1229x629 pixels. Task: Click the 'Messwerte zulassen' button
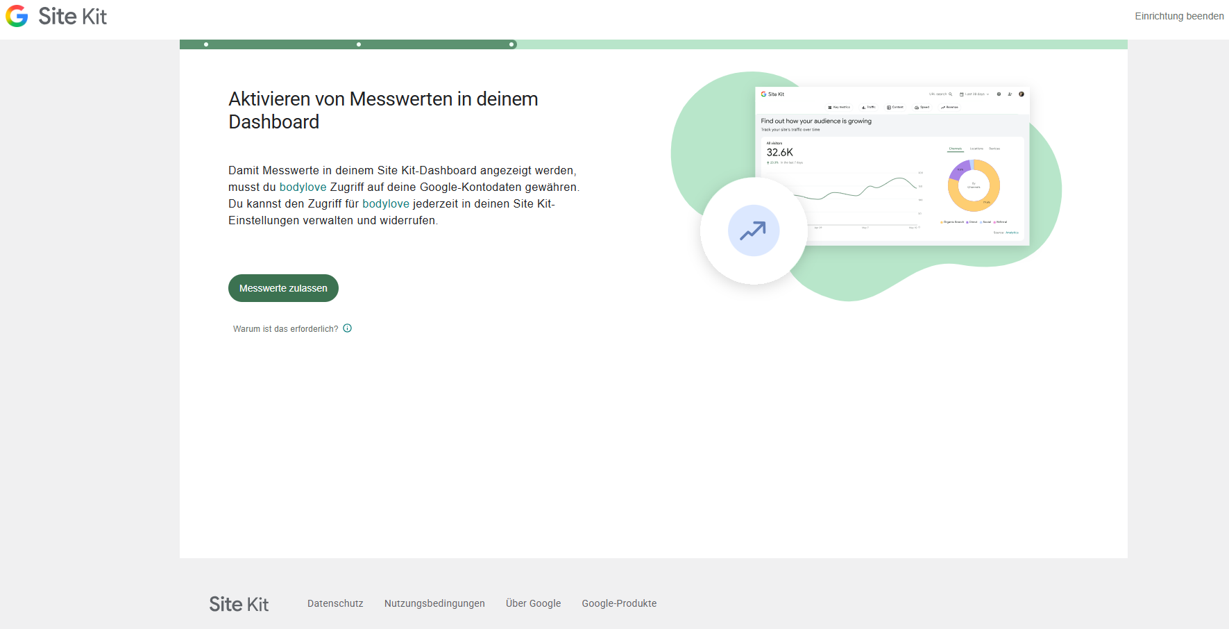283,288
